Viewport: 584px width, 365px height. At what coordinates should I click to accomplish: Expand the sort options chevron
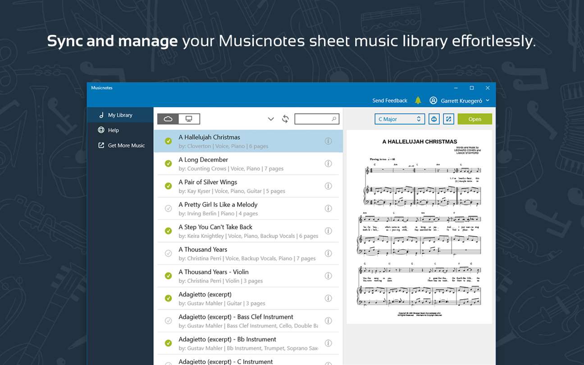tap(271, 119)
